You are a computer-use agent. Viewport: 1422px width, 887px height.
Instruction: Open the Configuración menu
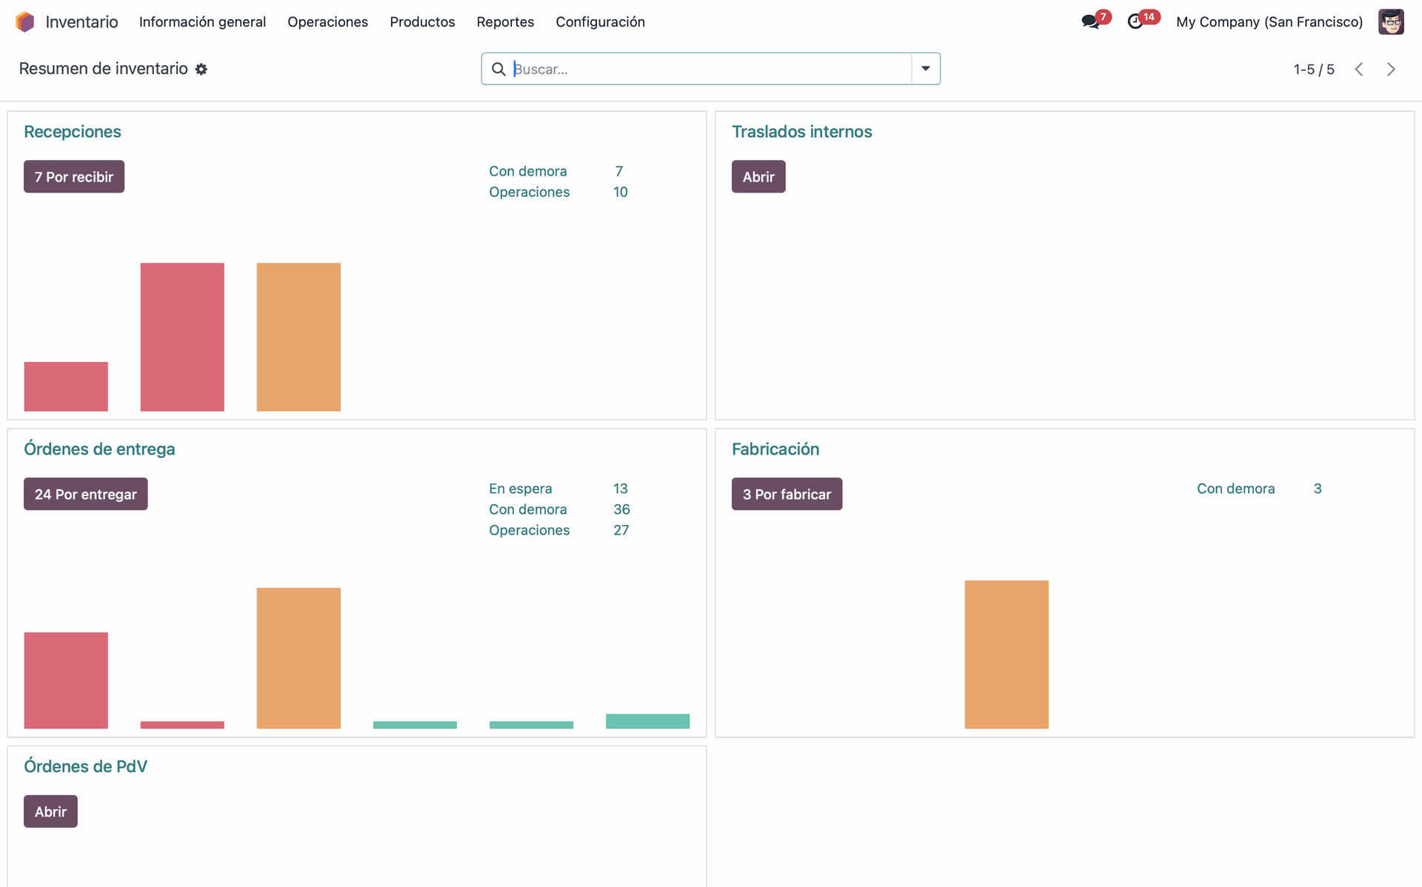coord(600,22)
